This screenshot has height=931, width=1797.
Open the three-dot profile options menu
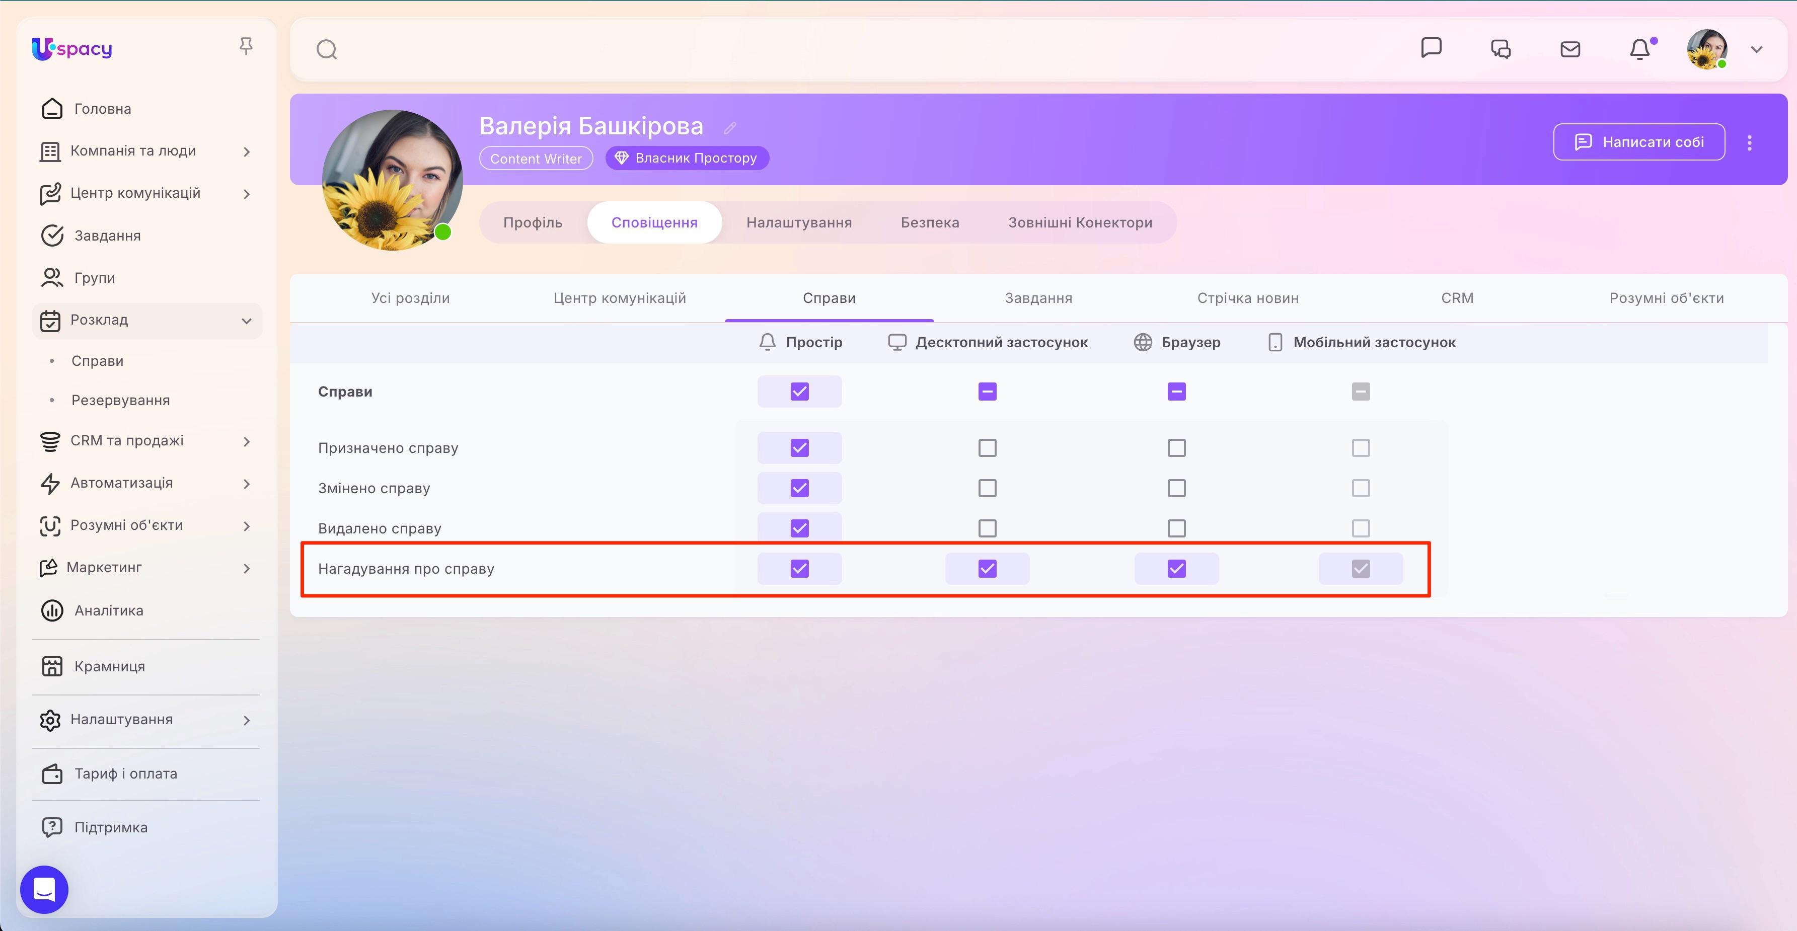click(1749, 142)
